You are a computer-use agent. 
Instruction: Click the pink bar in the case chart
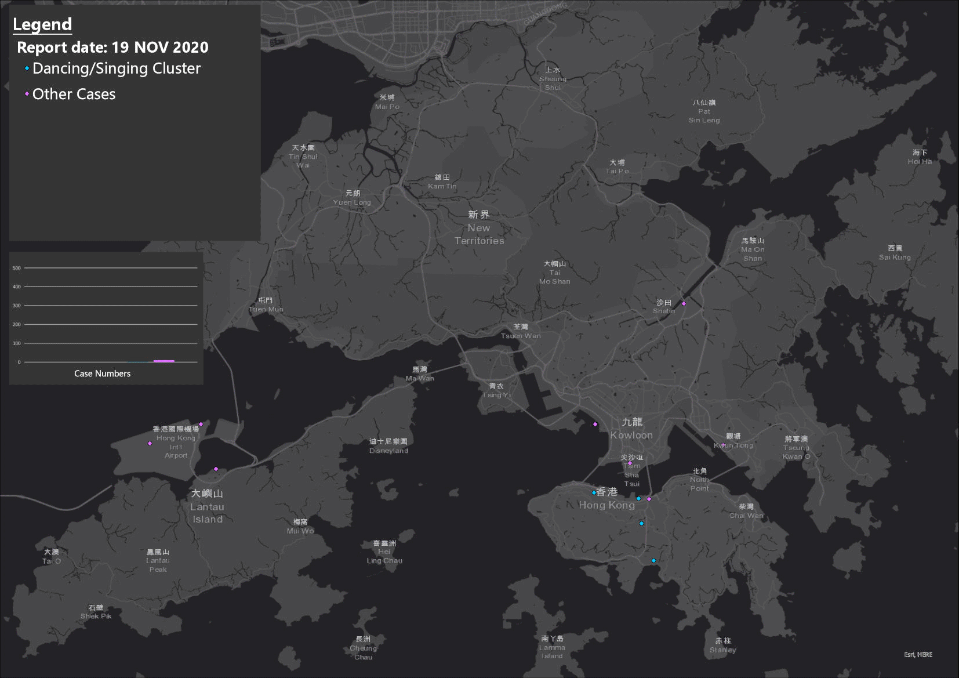pyautogui.click(x=164, y=361)
